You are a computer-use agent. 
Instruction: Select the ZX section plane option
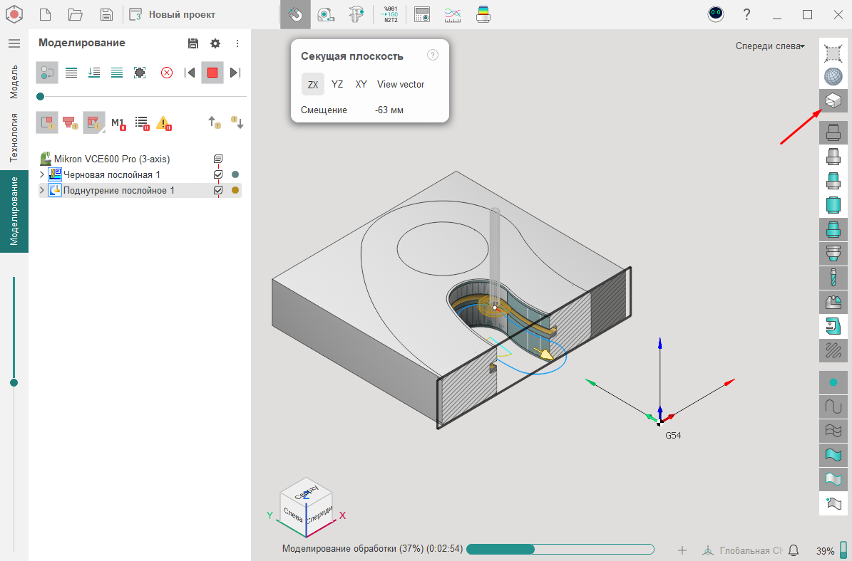pyautogui.click(x=313, y=84)
